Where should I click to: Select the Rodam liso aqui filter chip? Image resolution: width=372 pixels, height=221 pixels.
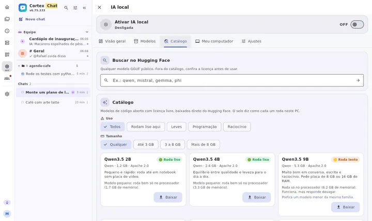pos(146,127)
